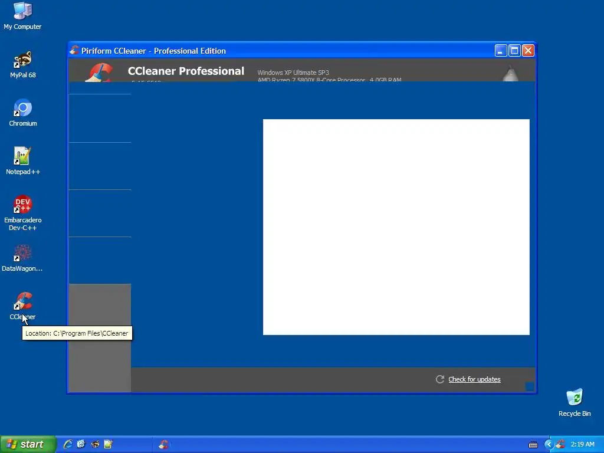Expand hidden system tray icons arrow
This screenshot has height=453, width=604.
coord(549,444)
